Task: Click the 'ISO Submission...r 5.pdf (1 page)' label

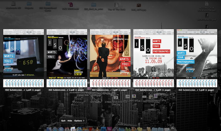Action: [x=196, y=90]
